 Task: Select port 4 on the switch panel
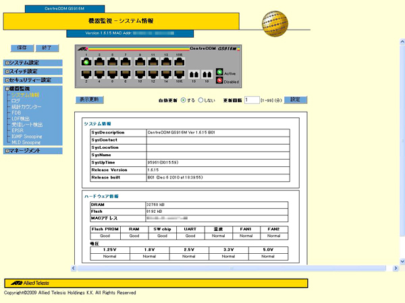pos(99,74)
